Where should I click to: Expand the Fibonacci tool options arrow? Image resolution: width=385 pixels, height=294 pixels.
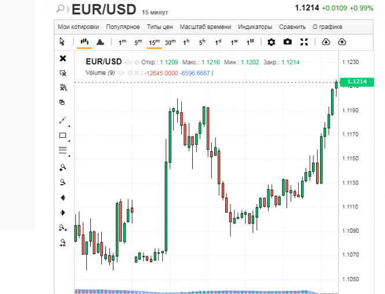pos(69,156)
